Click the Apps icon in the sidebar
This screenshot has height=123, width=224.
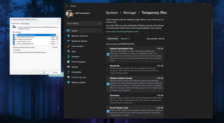[x=69, y=51]
